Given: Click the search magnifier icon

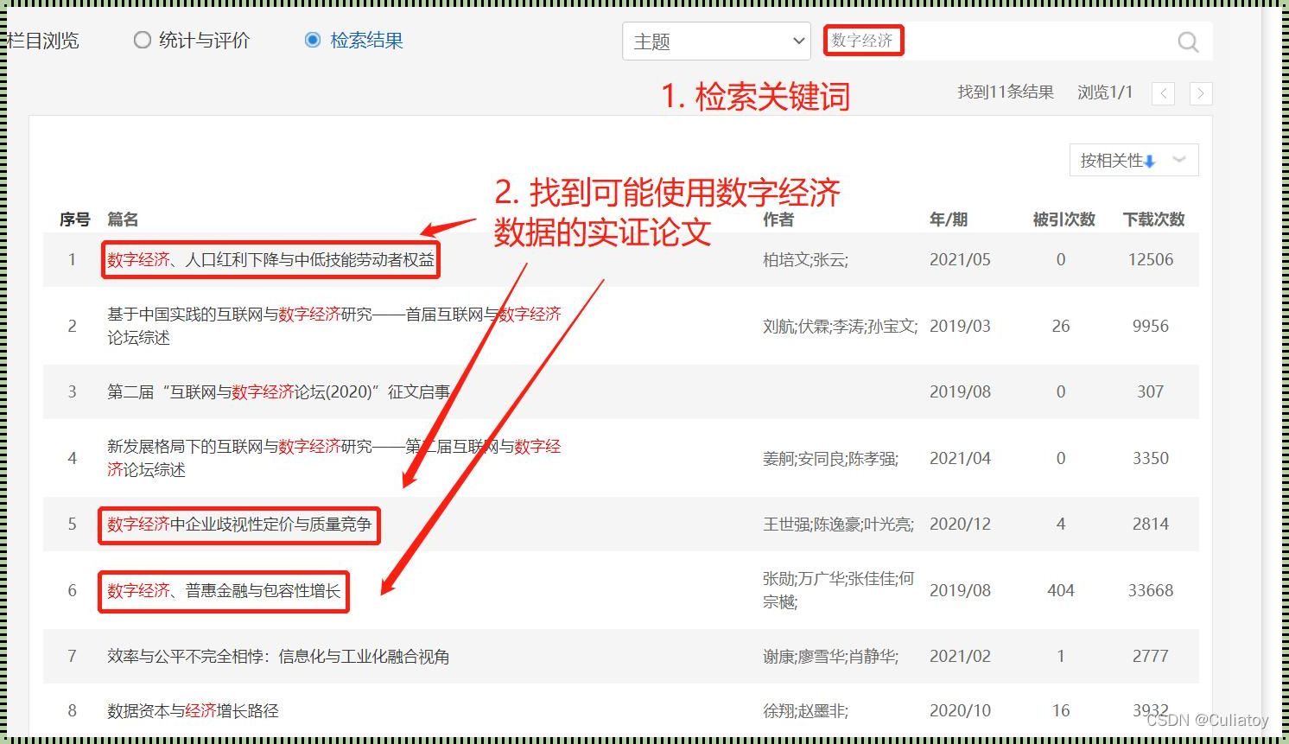Looking at the screenshot, I should [x=1188, y=41].
